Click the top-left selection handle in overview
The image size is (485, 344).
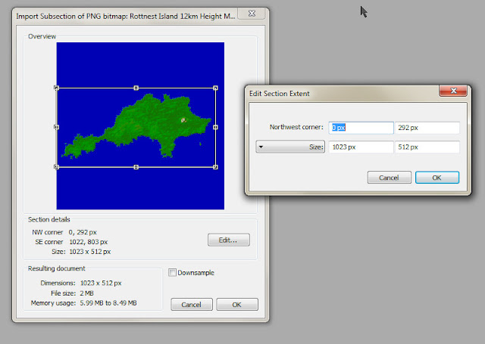click(x=56, y=88)
